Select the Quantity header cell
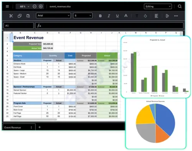The height and width of the screenshot is (151, 192). click(x=53, y=56)
